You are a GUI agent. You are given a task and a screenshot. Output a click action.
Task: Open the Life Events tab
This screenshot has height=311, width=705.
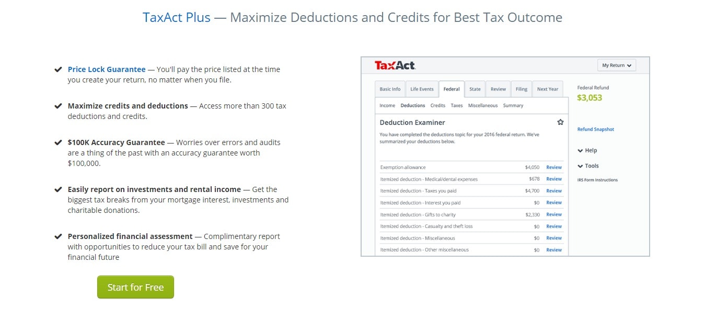[x=422, y=89]
